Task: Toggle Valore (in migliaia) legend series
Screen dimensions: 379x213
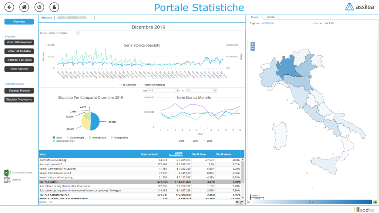Action: (152, 85)
